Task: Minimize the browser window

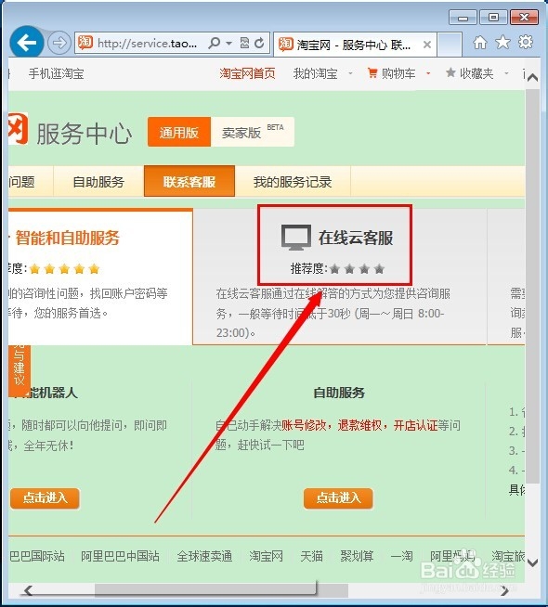Action: coord(463,18)
